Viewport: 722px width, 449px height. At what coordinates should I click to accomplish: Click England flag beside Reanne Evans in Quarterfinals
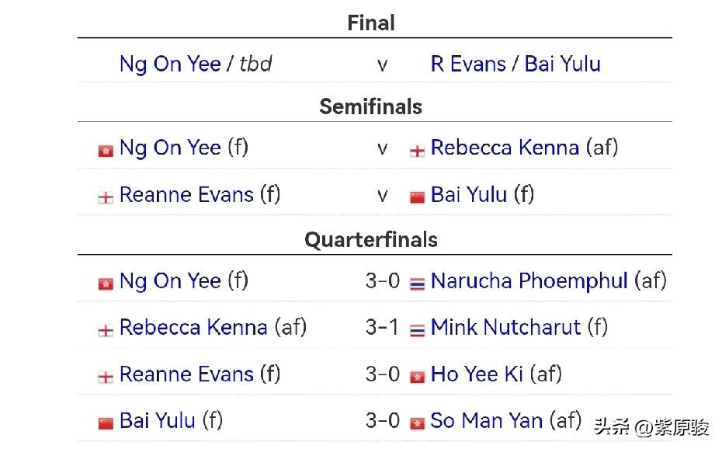point(106,377)
